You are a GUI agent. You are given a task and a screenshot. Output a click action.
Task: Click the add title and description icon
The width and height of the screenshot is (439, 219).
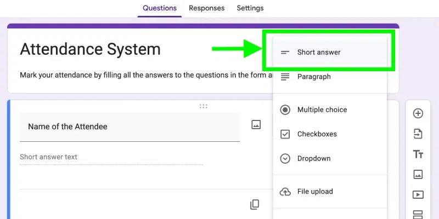click(x=418, y=154)
